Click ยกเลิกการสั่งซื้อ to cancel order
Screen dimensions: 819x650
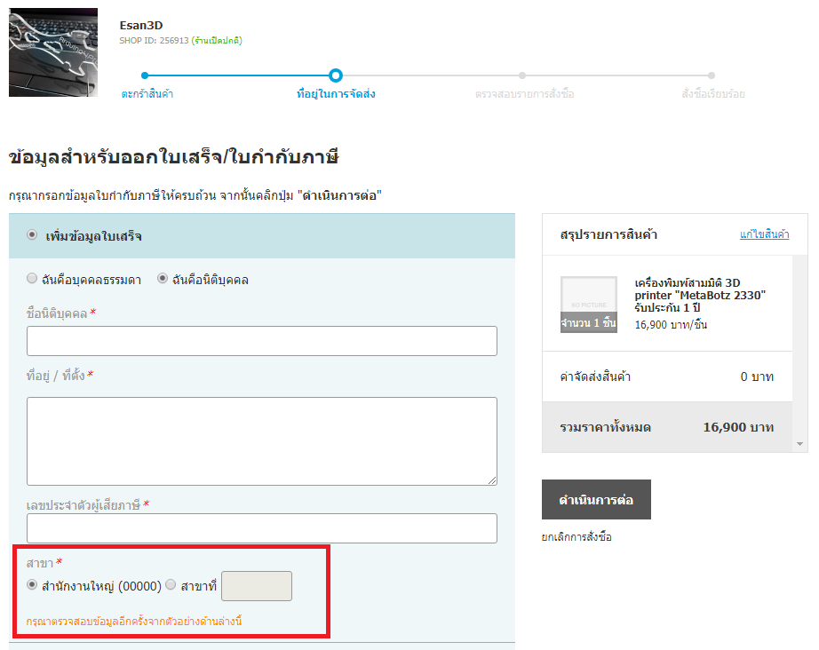pyautogui.click(x=576, y=537)
